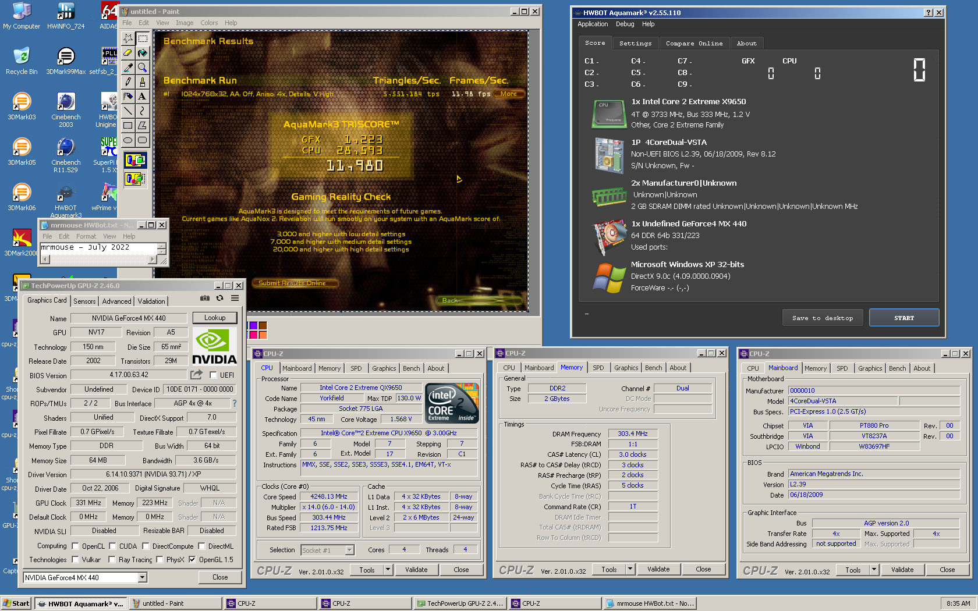Image resolution: width=978 pixels, height=611 pixels.
Task: Select the Rectangle shape tool in Paint
Action: point(128,126)
